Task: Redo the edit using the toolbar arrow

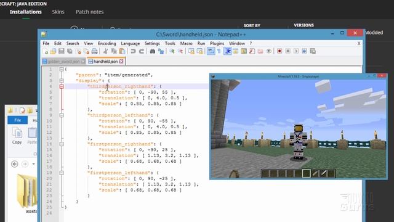Action: tap(141, 51)
